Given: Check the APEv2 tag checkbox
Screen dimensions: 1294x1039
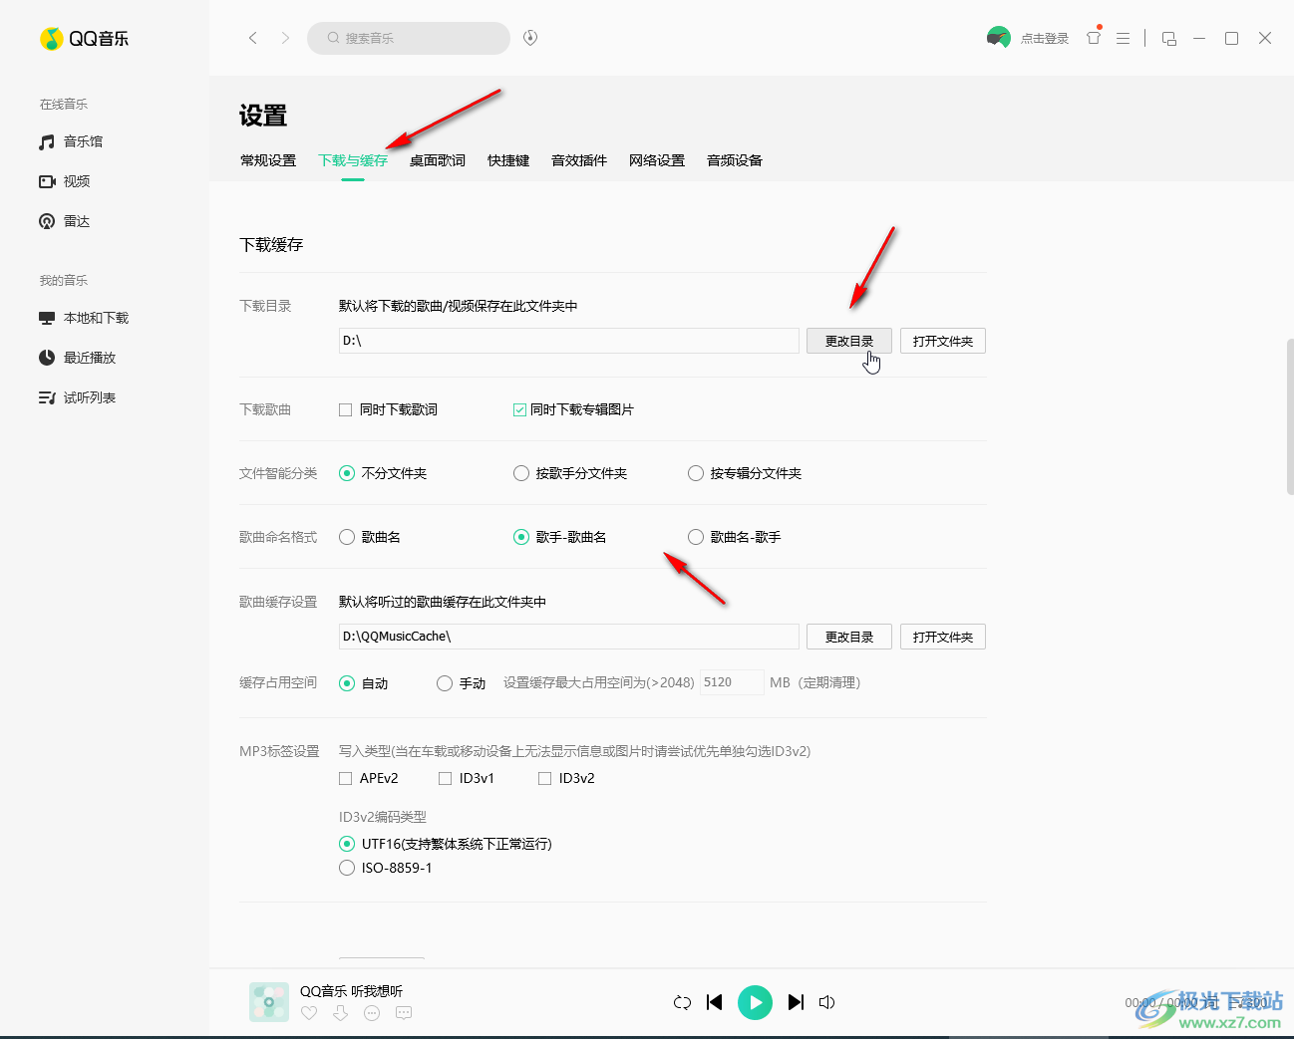Looking at the screenshot, I should click(346, 778).
